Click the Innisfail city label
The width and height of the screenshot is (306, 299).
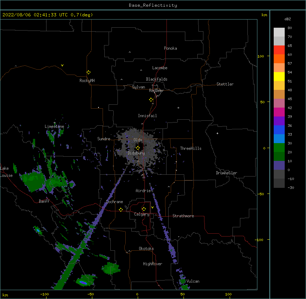pos(147,116)
